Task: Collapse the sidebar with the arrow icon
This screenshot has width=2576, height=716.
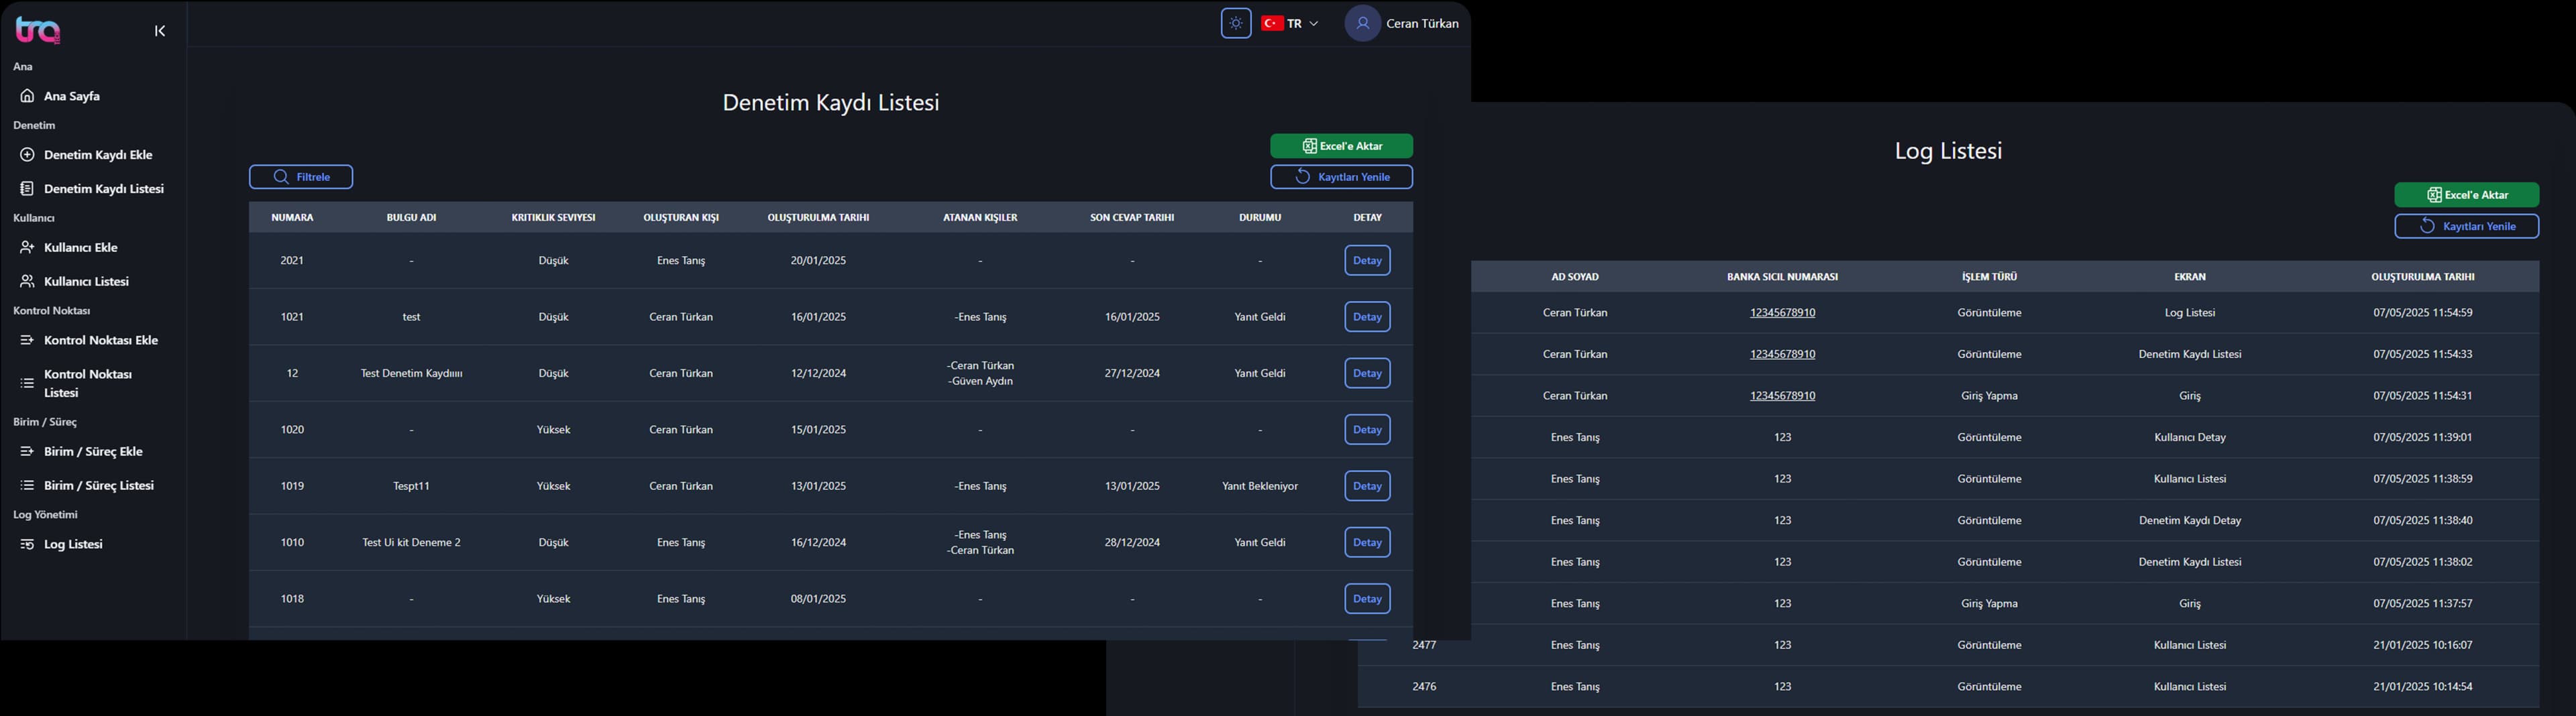Action: pyautogui.click(x=160, y=31)
